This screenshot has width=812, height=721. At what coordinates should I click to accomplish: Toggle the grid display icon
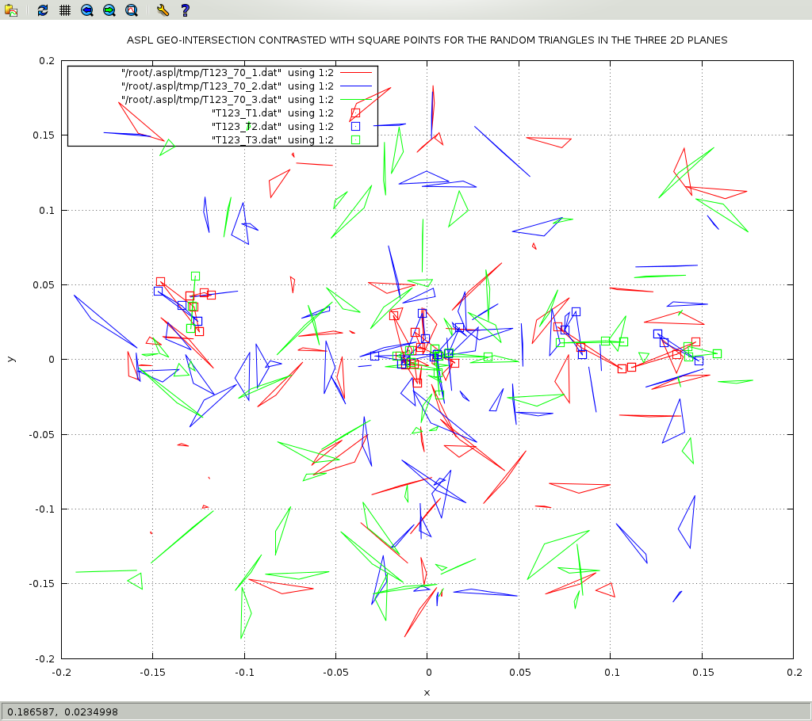coord(65,10)
